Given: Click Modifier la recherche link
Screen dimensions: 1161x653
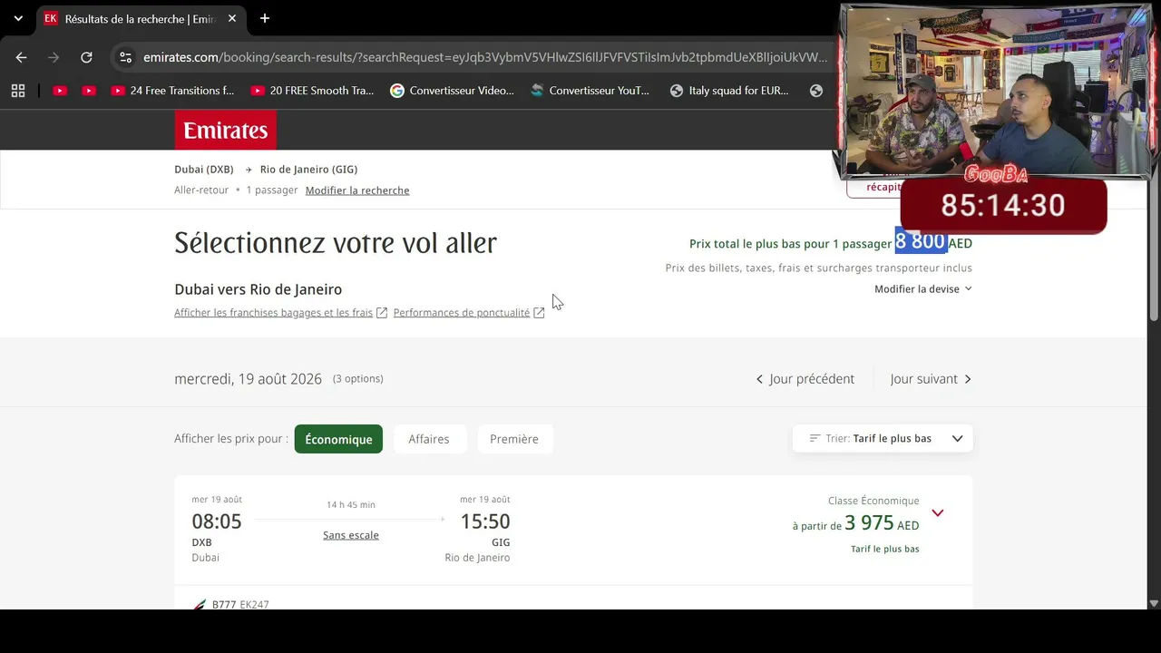Looking at the screenshot, I should coord(357,190).
